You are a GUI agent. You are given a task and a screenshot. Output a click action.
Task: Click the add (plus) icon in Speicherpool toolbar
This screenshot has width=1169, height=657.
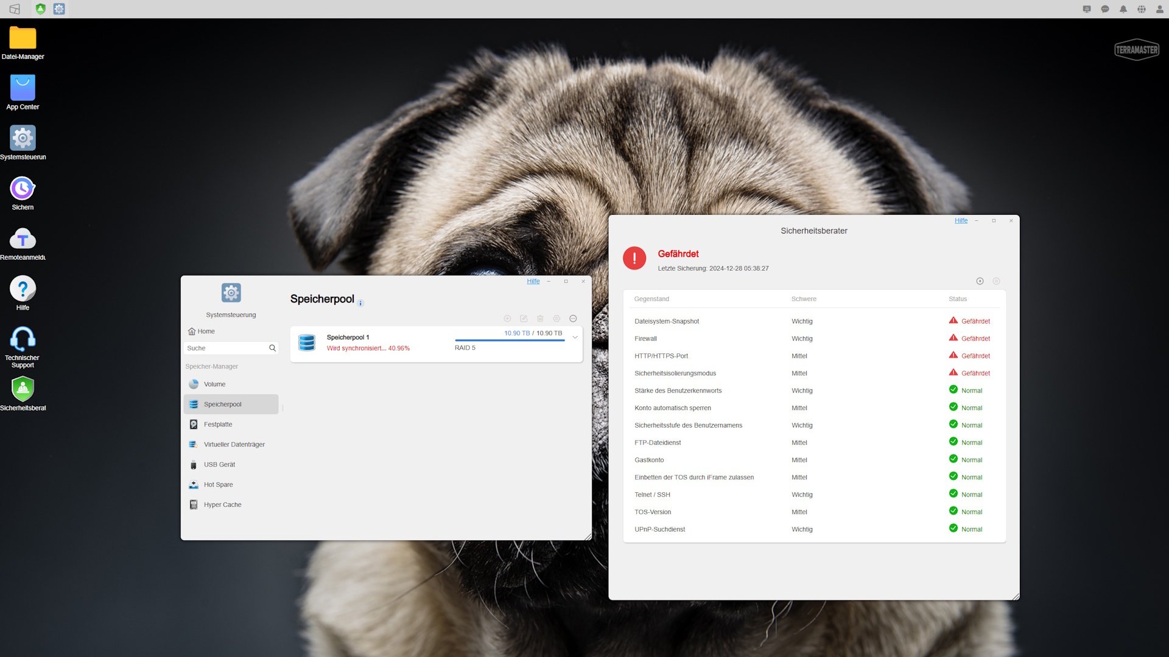click(x=507, y=319)
